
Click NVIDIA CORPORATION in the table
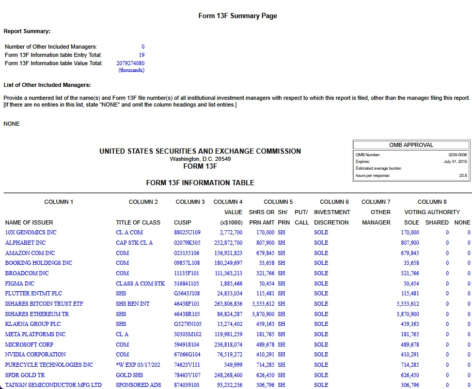pos(35,354)
